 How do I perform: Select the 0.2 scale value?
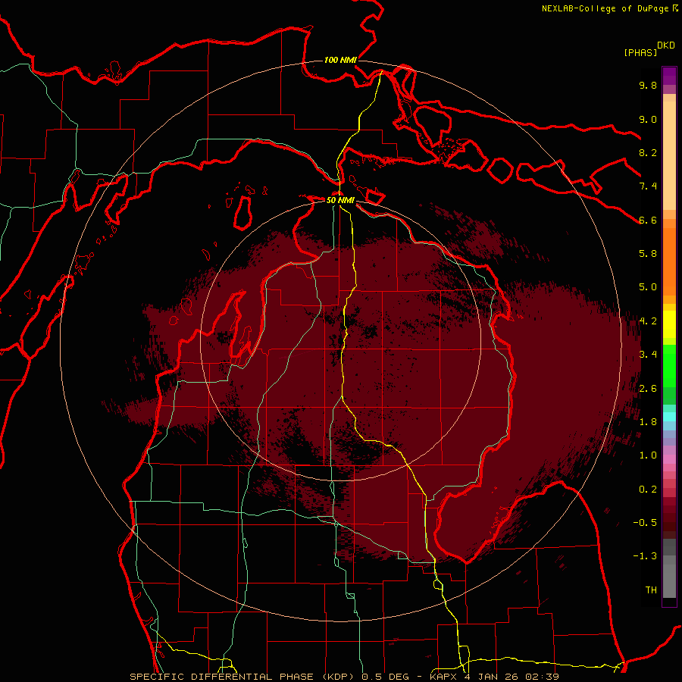[x=648, y=490]
